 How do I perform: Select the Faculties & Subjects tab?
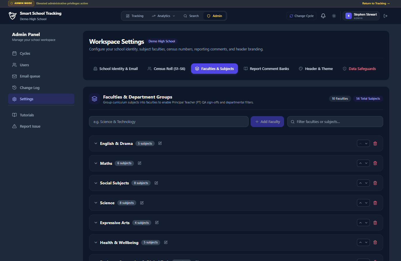(x=214, y=69)
